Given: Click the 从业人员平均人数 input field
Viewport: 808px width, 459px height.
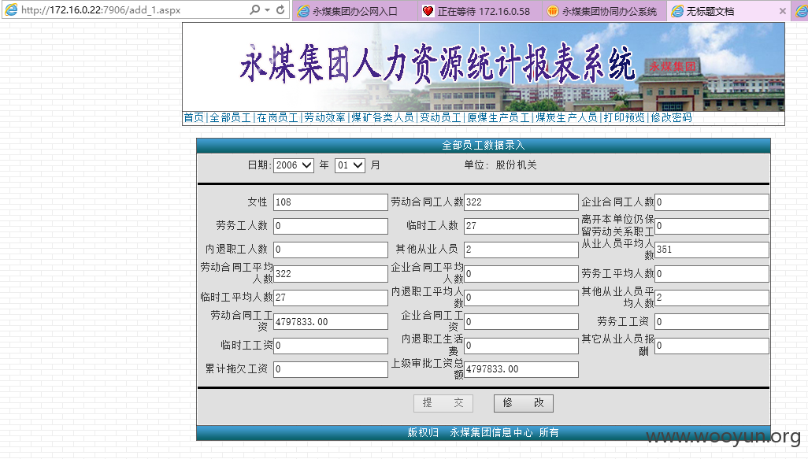Looking at the screenshot, I should [x=712, y=250].
